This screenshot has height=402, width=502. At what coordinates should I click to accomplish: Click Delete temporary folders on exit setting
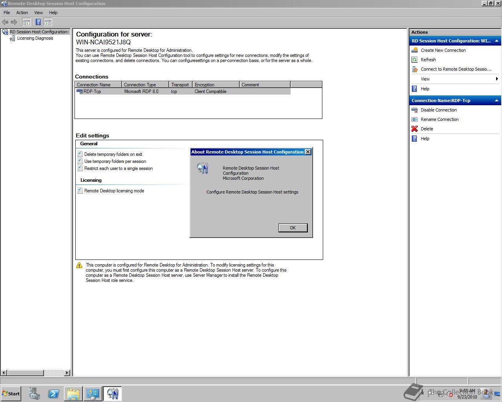(113, 154)
